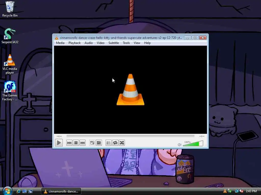Stop playback with the stop button
Viewport: 261px width, 195px height.
point(76,143)
